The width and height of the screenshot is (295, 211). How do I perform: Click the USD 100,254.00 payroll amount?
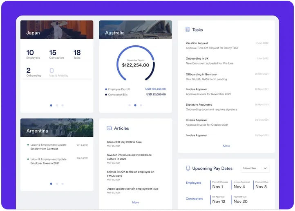(155, 89)
